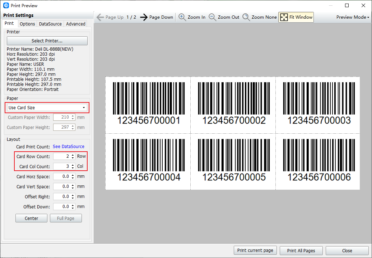
Task: Click Print All Pages button
Action: point(301,251)
